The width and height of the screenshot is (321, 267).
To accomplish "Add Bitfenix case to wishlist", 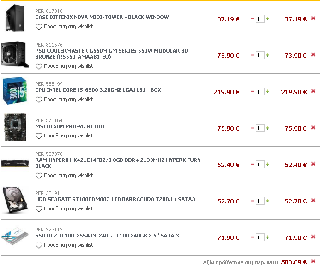I will (x=64, y=27).
